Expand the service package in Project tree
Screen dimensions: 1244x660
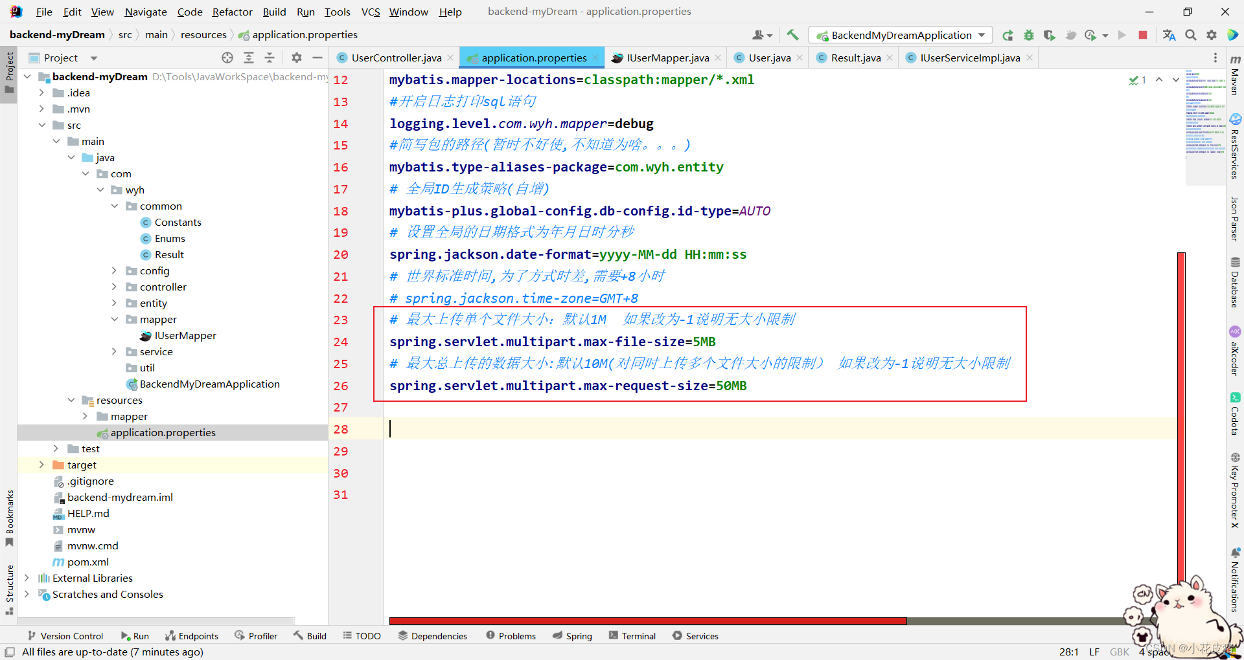[115, 351]
